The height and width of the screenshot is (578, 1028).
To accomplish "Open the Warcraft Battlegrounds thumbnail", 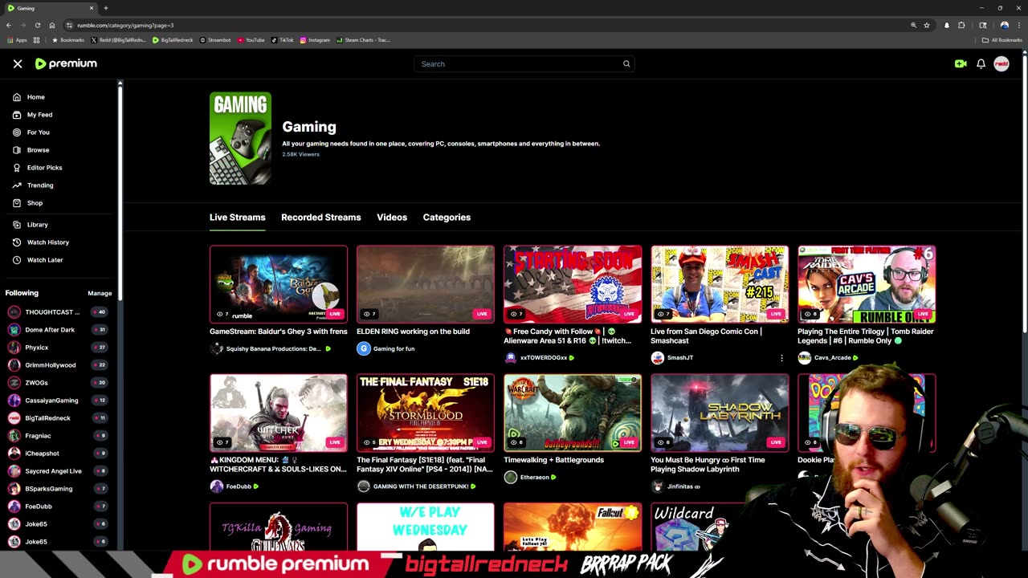I will pos(573,413).
